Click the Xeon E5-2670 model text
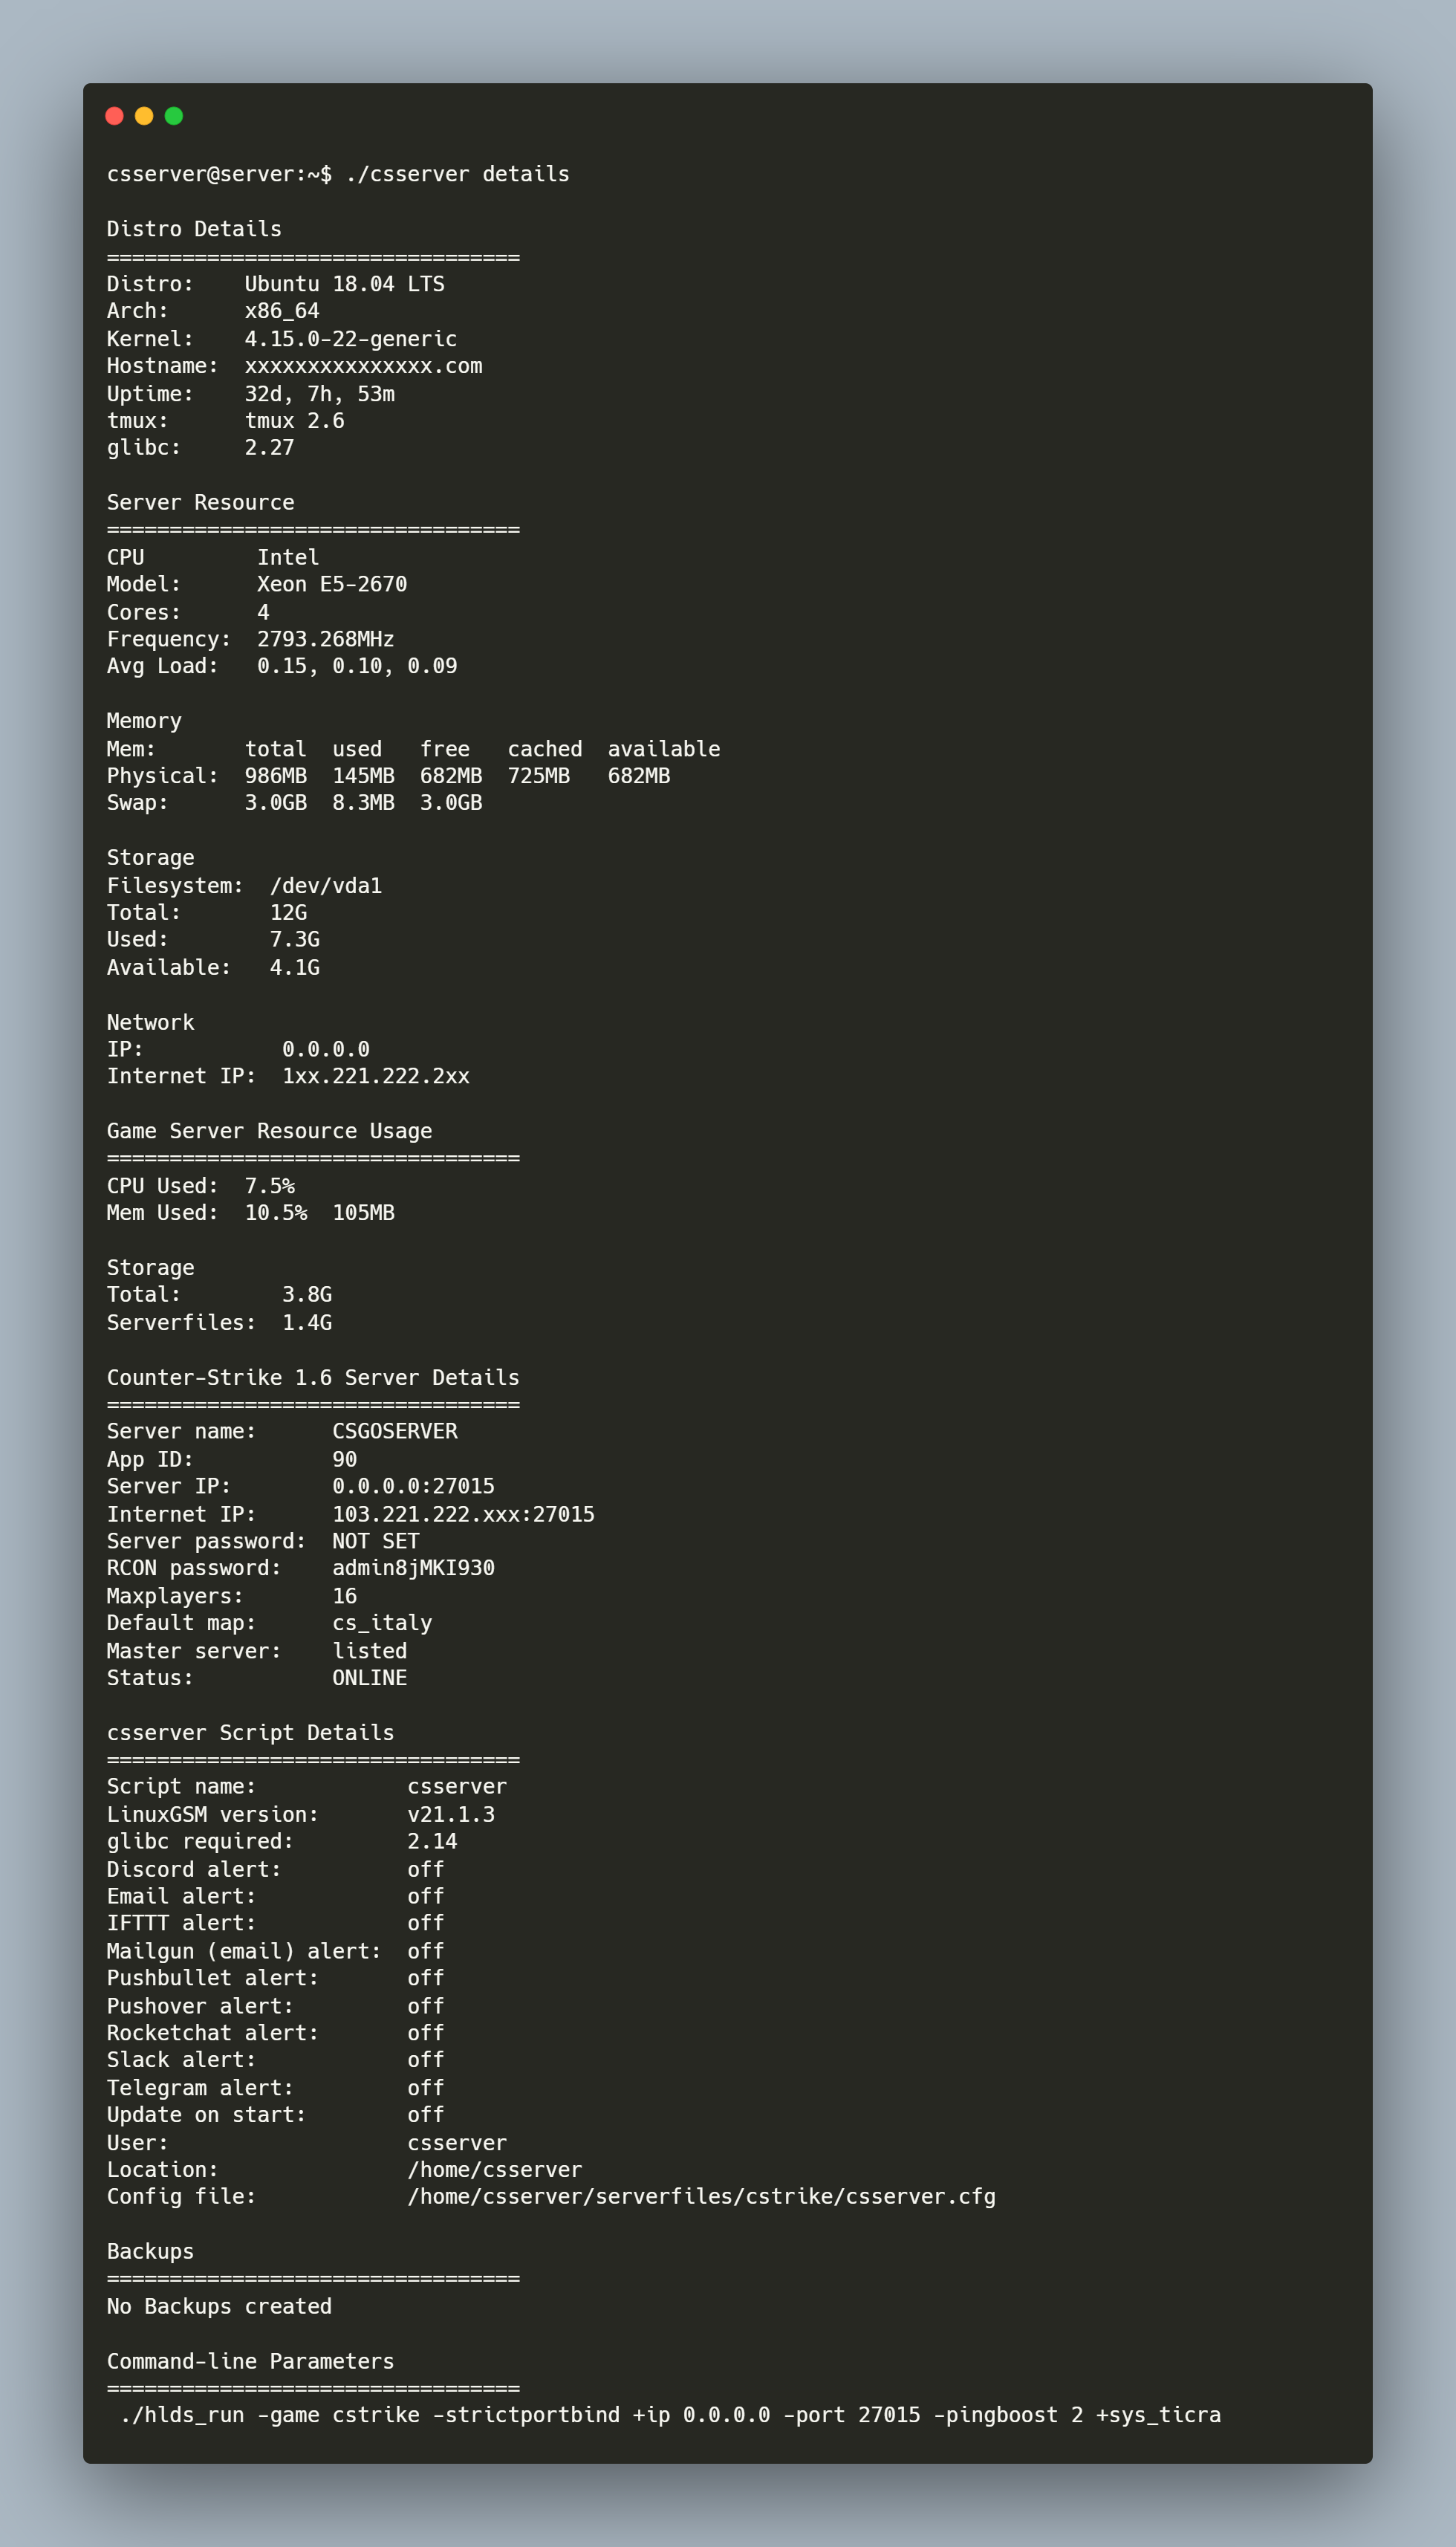The image size is (1456, 2547). tap(331, 584)
